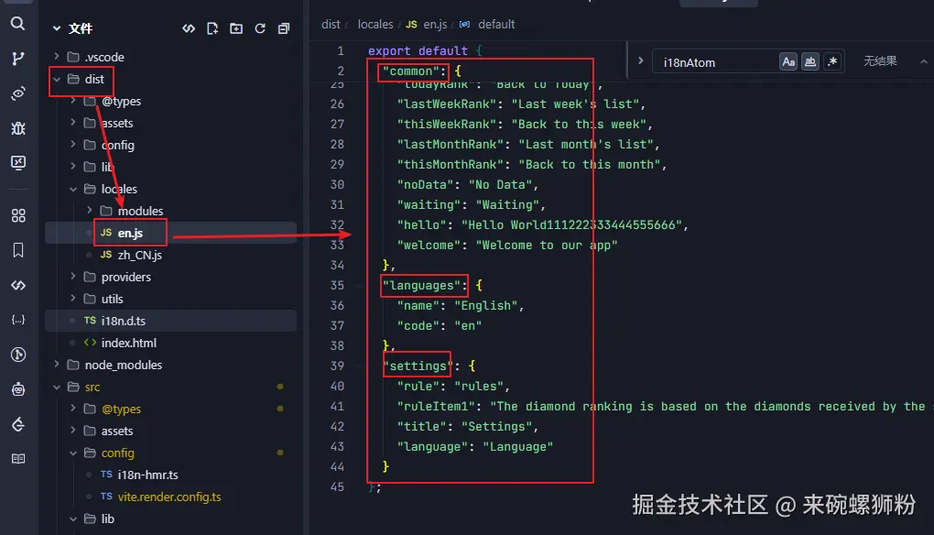Screen dimensions: 934x535
Task: Click the code brackets icon in explorer header
Action: point(189,28)
